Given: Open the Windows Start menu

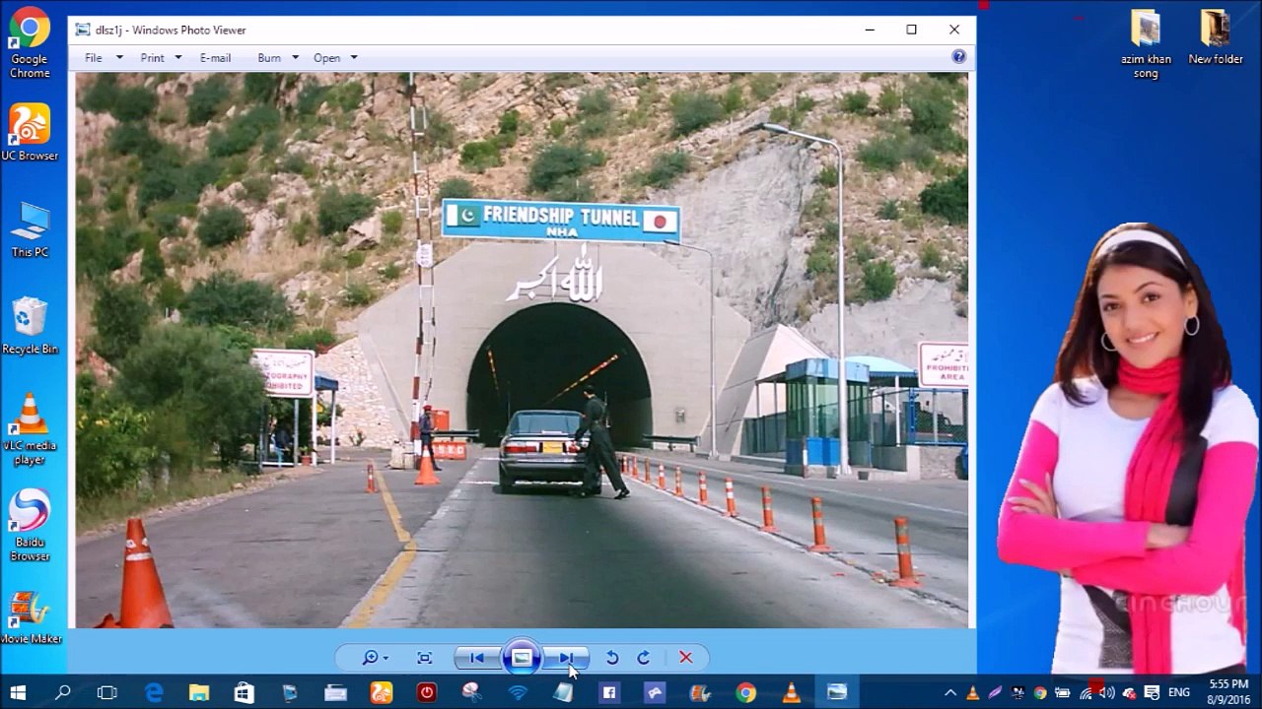Looking at the screenshot, I should (x=18, y=692).
